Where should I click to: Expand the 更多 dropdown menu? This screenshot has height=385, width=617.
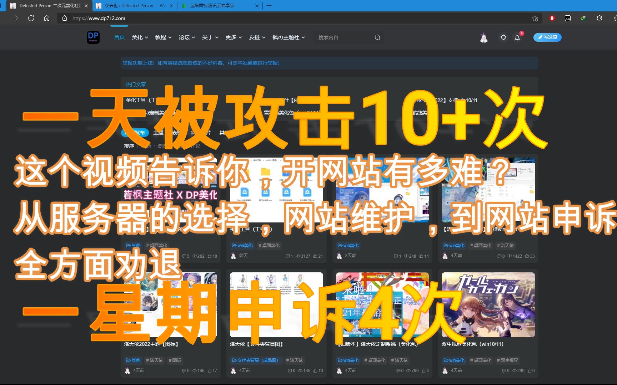pyautogui.click(x=234, y=37)
